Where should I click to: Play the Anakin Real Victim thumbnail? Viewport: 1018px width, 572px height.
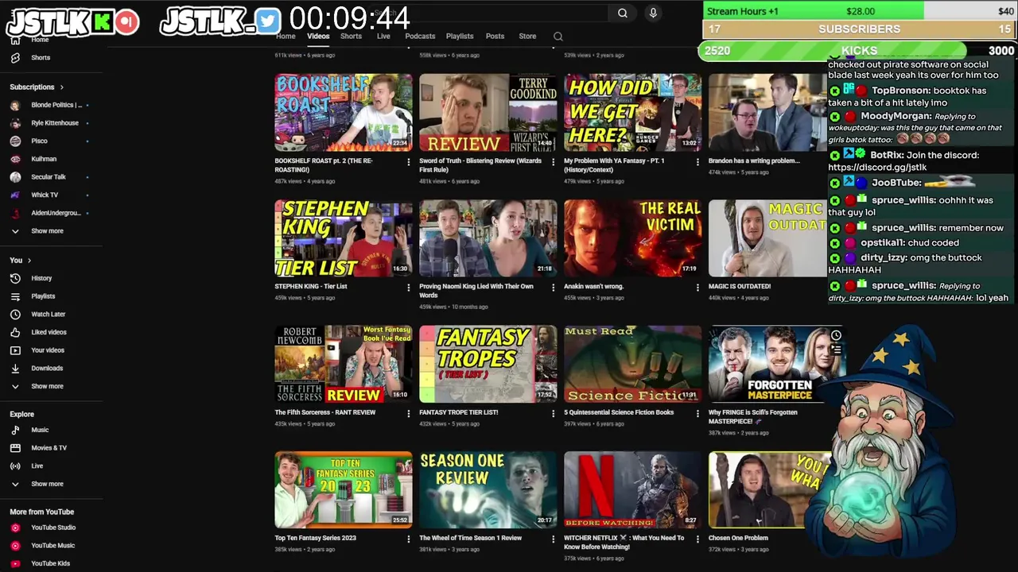(633, 238)
